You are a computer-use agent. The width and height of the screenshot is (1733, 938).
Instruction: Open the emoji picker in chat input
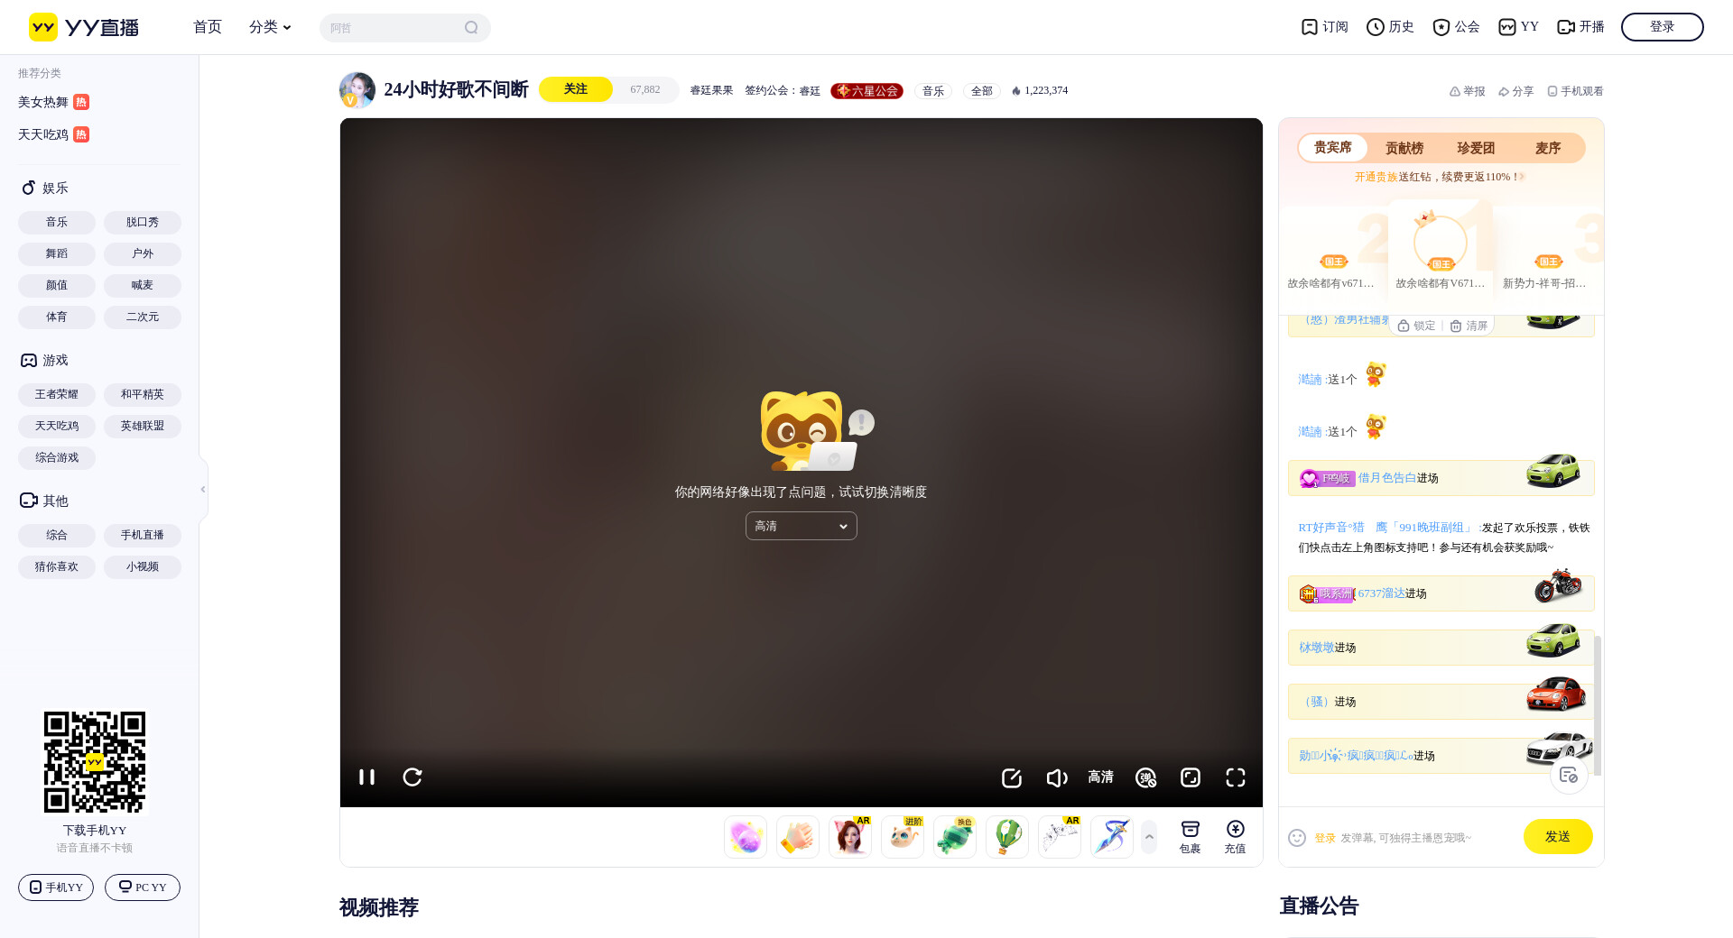1297,838
